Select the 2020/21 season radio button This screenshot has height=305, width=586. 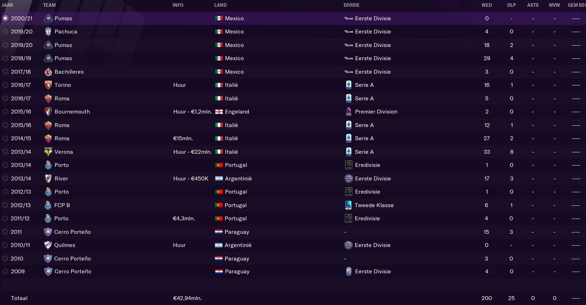pyautogui.click(x=5, y=18)
